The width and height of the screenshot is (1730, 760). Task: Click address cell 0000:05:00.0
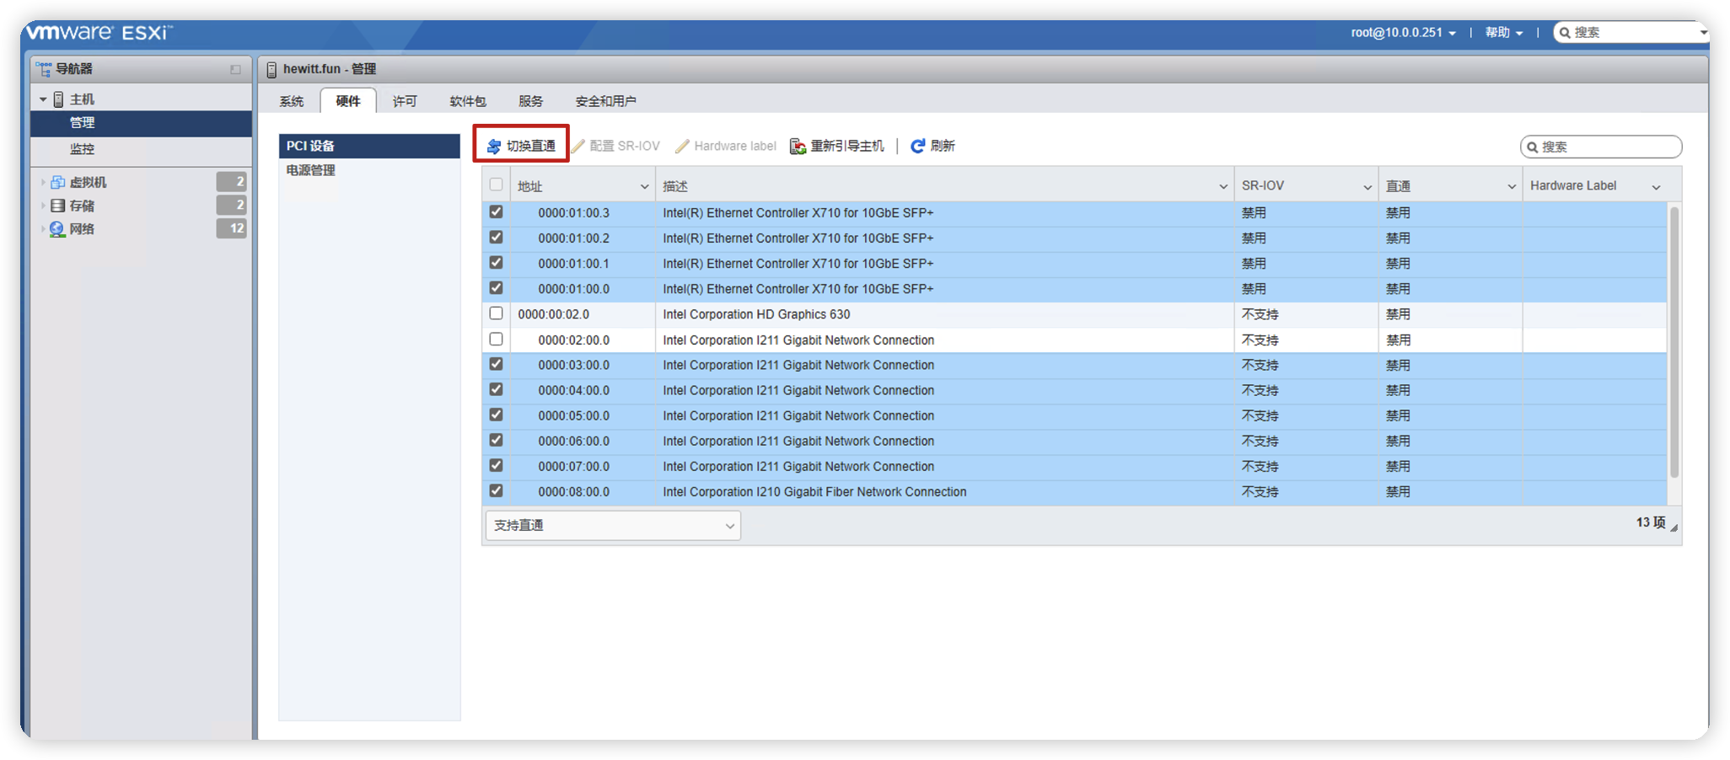point(573,415)
